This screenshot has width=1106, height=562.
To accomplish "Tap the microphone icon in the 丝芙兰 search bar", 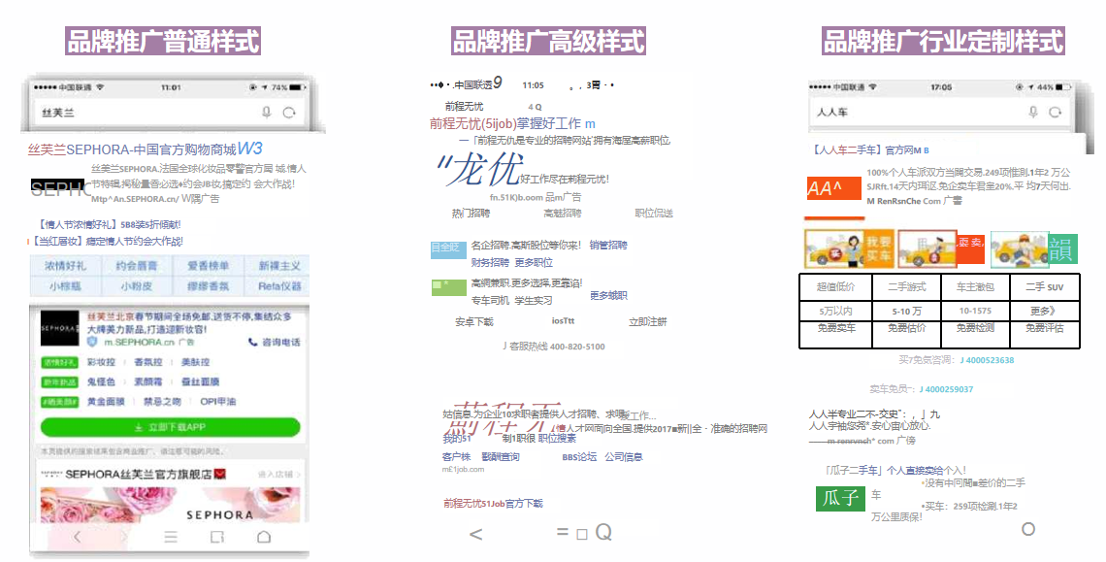I will 267,113.
